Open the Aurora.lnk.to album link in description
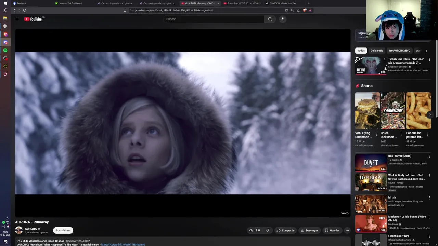This screenshot has width=438, height=246. [x=123, y=245]
